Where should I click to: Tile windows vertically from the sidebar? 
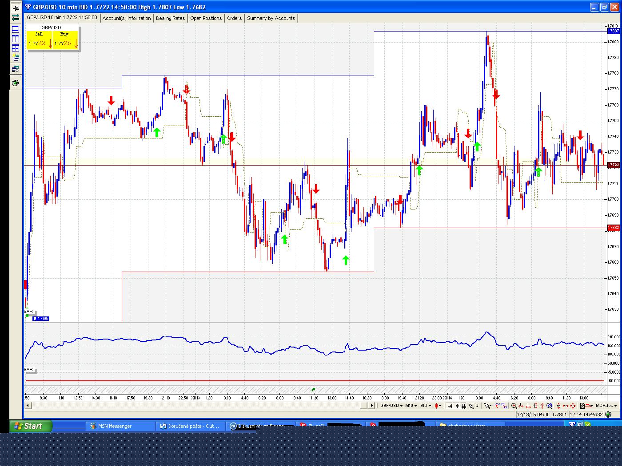click(x=16, y=39)
